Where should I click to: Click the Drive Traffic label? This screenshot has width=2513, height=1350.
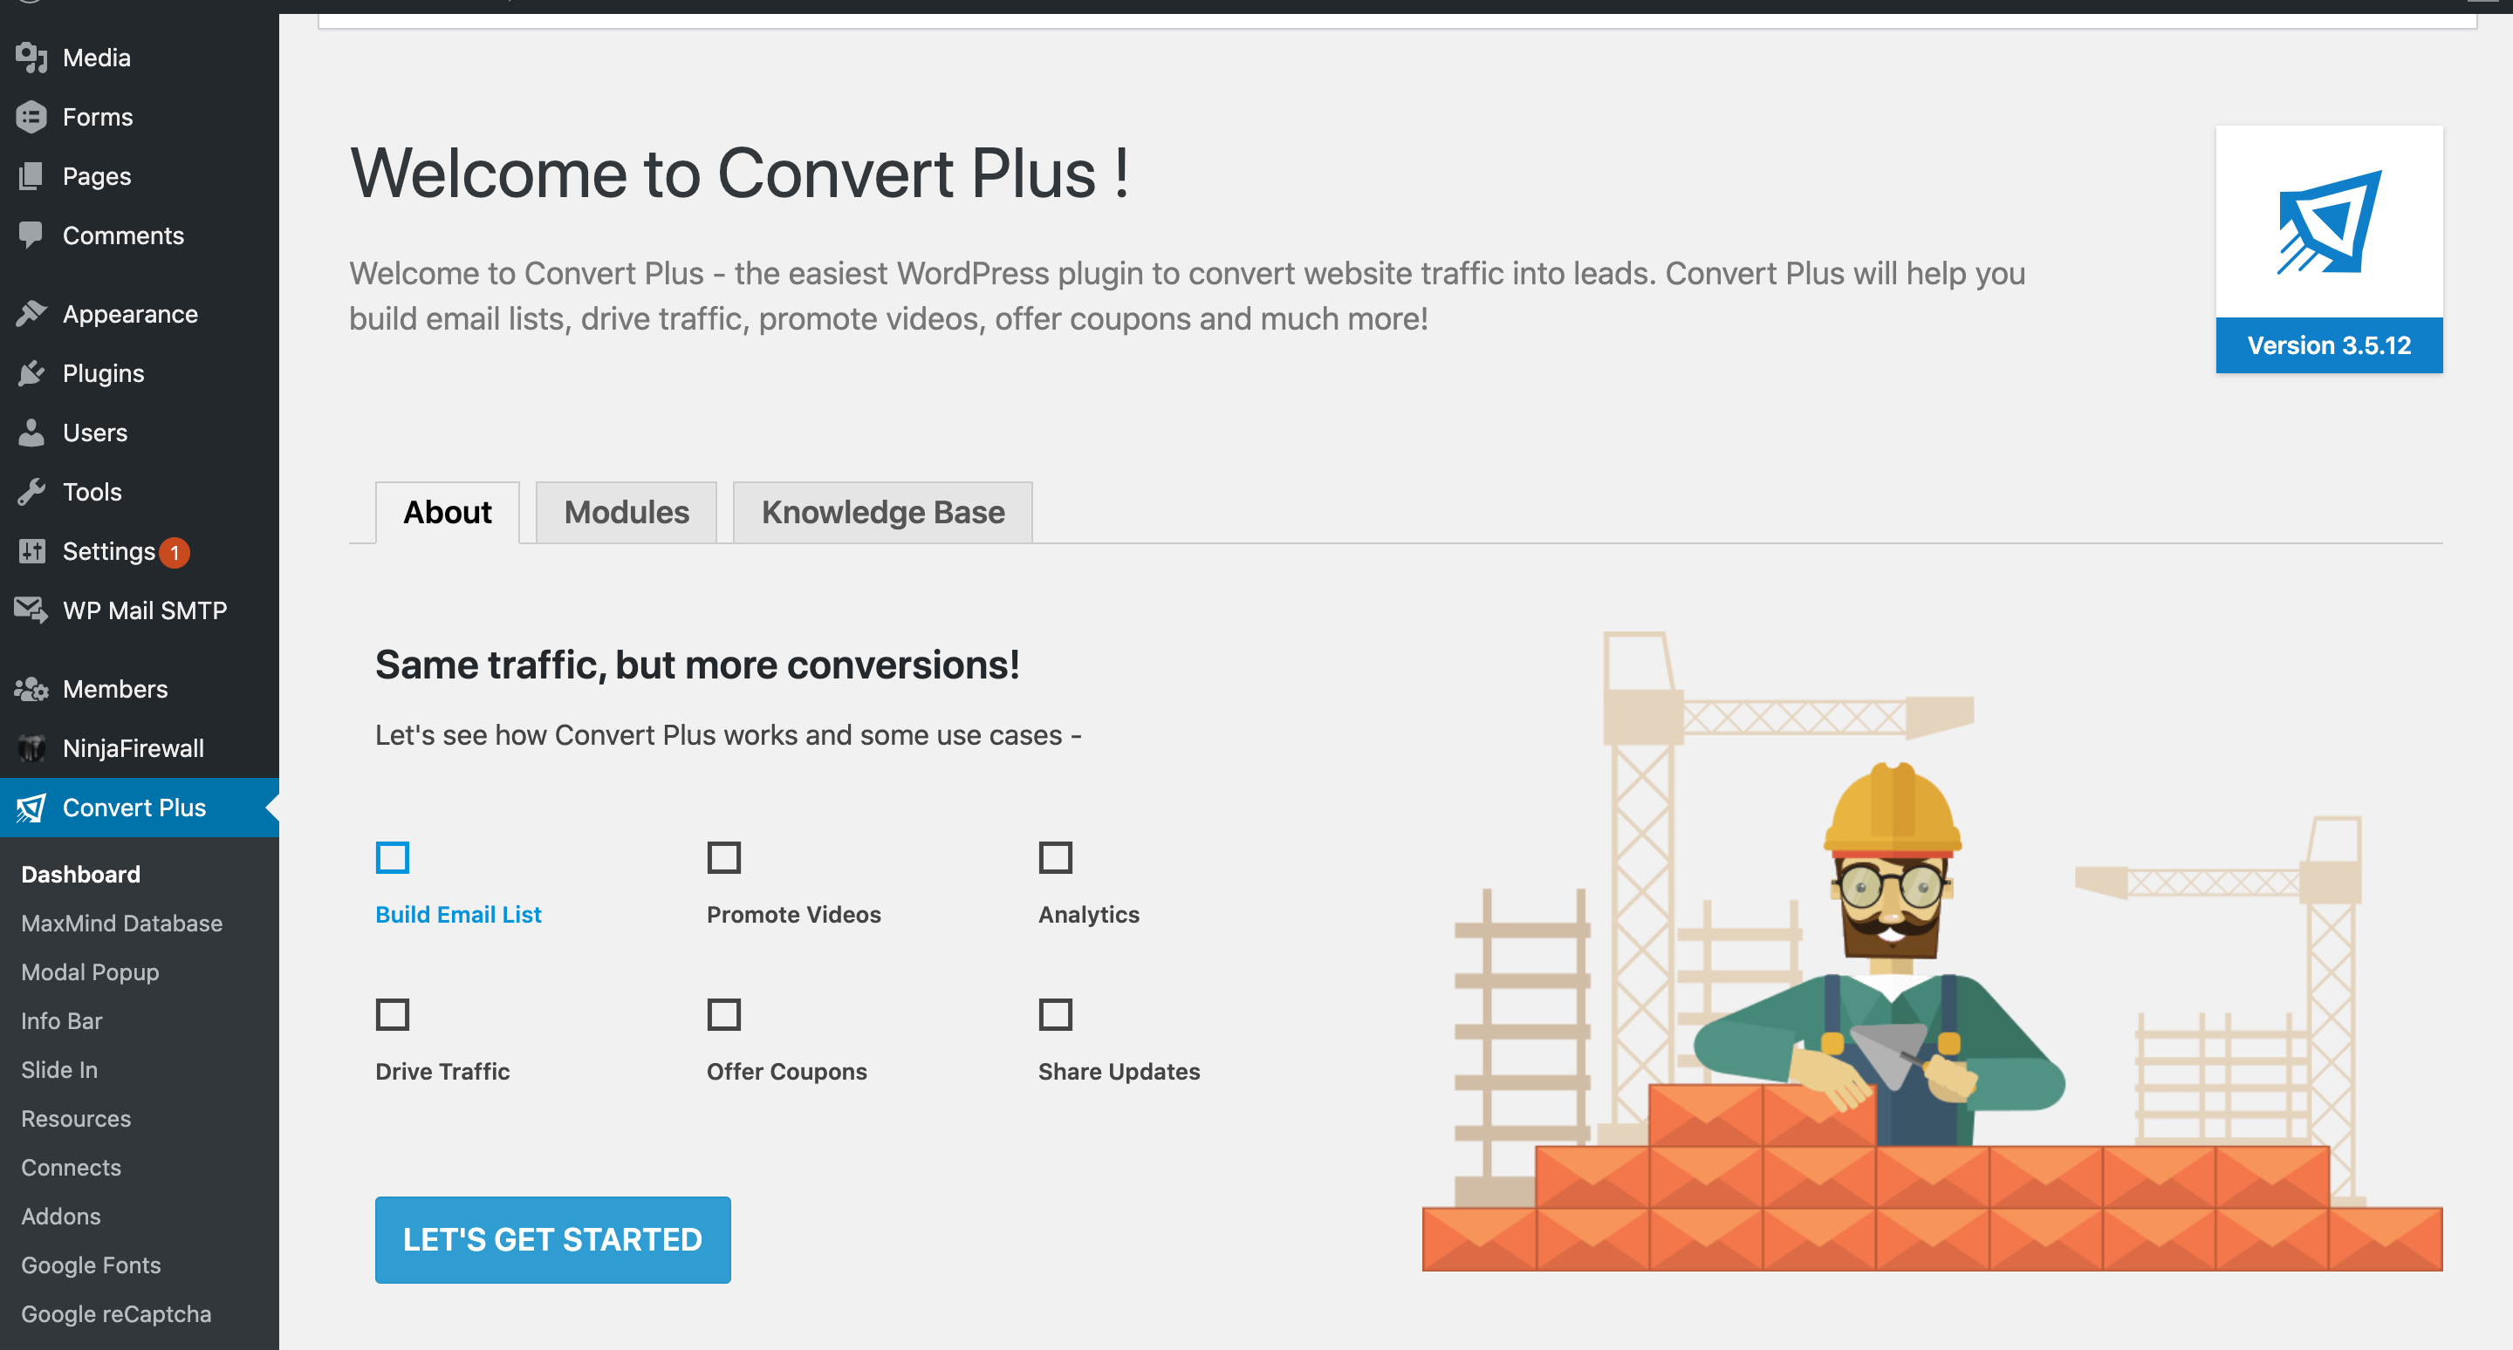click(x=443, y=1071)
